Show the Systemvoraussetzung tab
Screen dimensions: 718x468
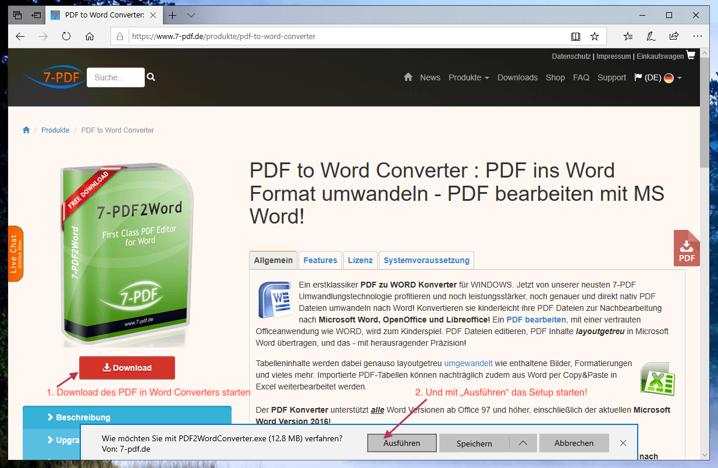426,260
